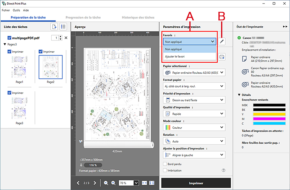Uncheck Imprimer checkbox for Page1
The image size is (290, 190).
click(x=10, y=52)
